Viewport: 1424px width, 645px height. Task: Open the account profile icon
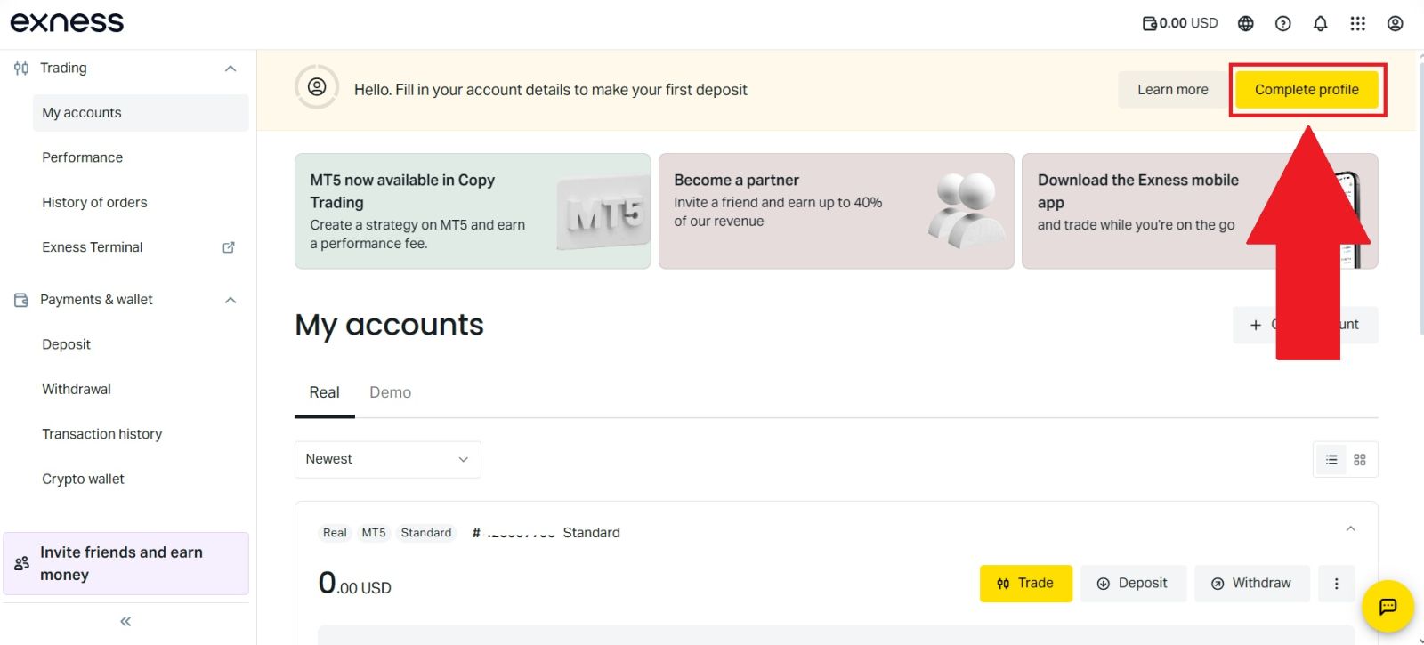point(1395,23)
